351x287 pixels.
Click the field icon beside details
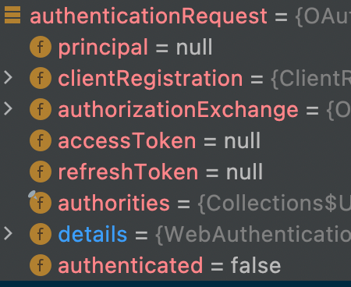pyautogui.click(x=41, y=234)
